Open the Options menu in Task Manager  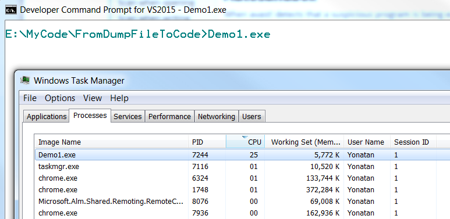pyautogui.click(x=60, y=98)
